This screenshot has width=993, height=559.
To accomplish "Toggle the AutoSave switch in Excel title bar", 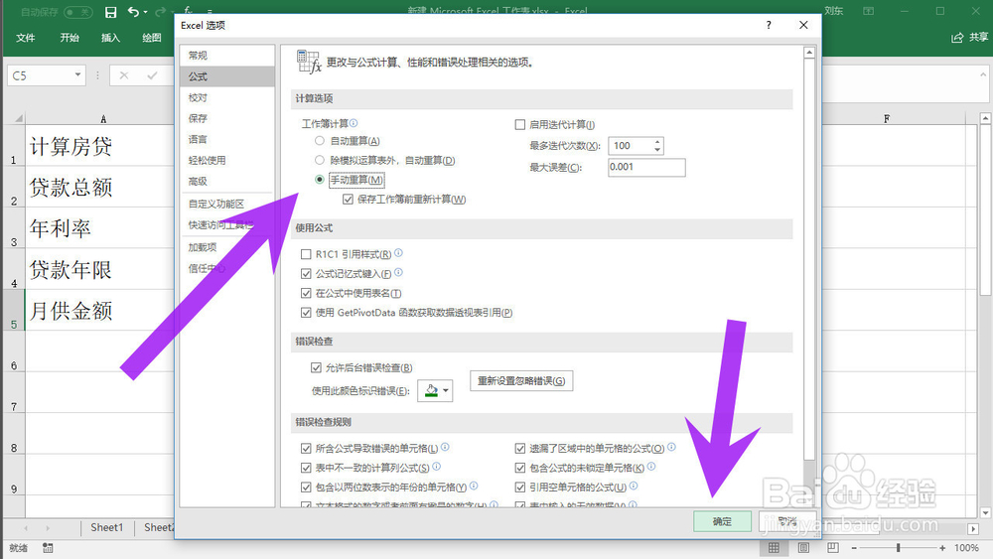I will [77, 12].
